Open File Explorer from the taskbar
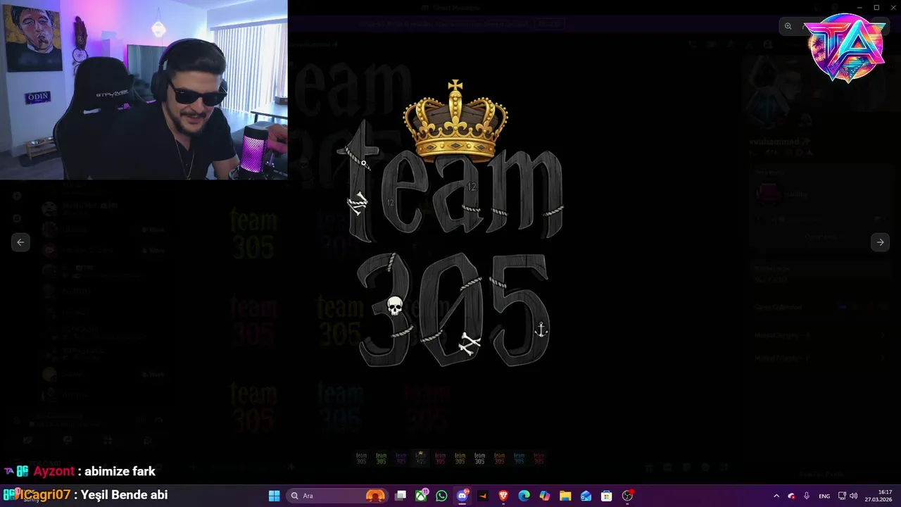This screenshot has height=507, width=901. point(565,496)
